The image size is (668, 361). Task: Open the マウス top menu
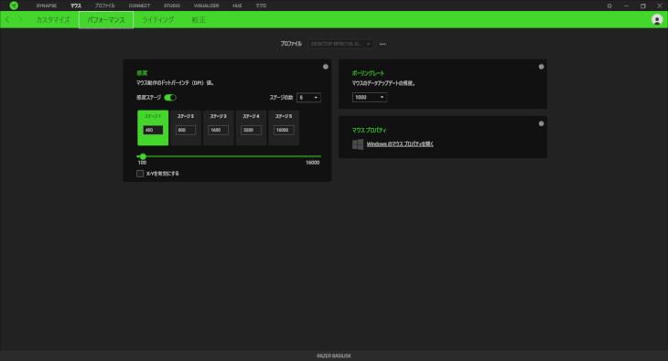click(76, 5)
